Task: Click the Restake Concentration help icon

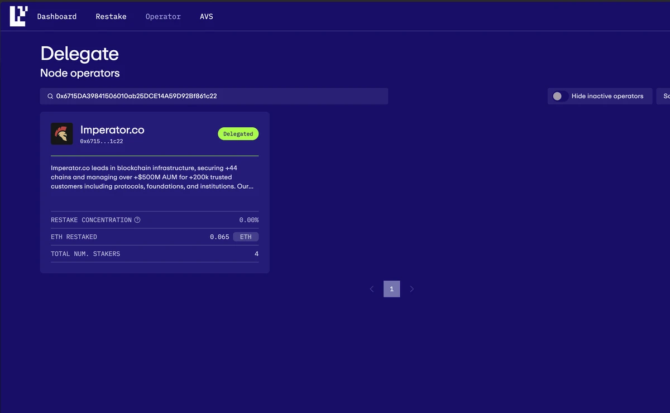Action: 137,220
